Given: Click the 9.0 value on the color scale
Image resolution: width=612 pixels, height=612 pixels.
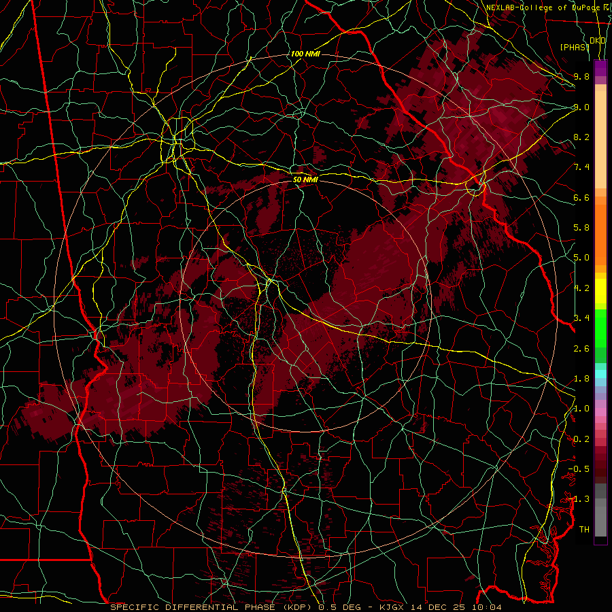Looking at the screenshot, I should point(581,107).
